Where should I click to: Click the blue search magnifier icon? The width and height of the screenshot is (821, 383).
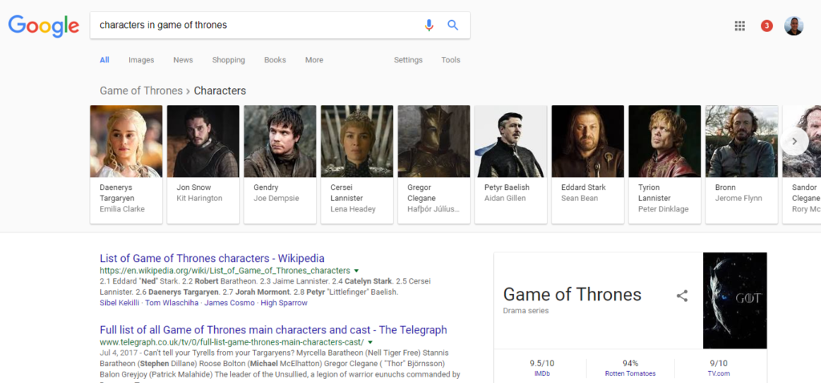pos(453,25)
